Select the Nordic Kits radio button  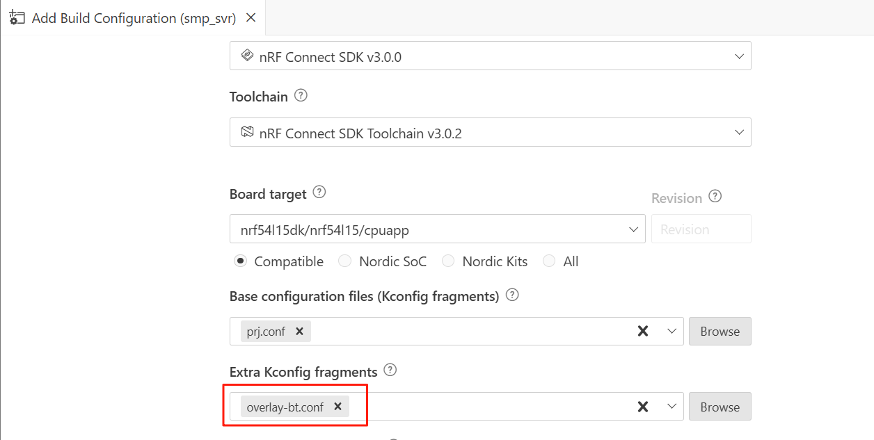pos(448,261)
